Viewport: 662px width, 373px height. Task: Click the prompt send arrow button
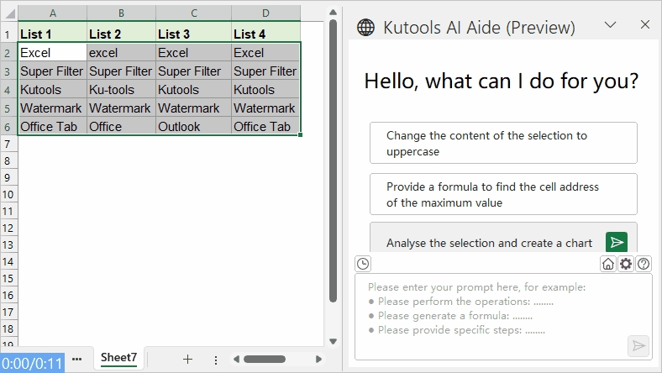coord(638,345)
